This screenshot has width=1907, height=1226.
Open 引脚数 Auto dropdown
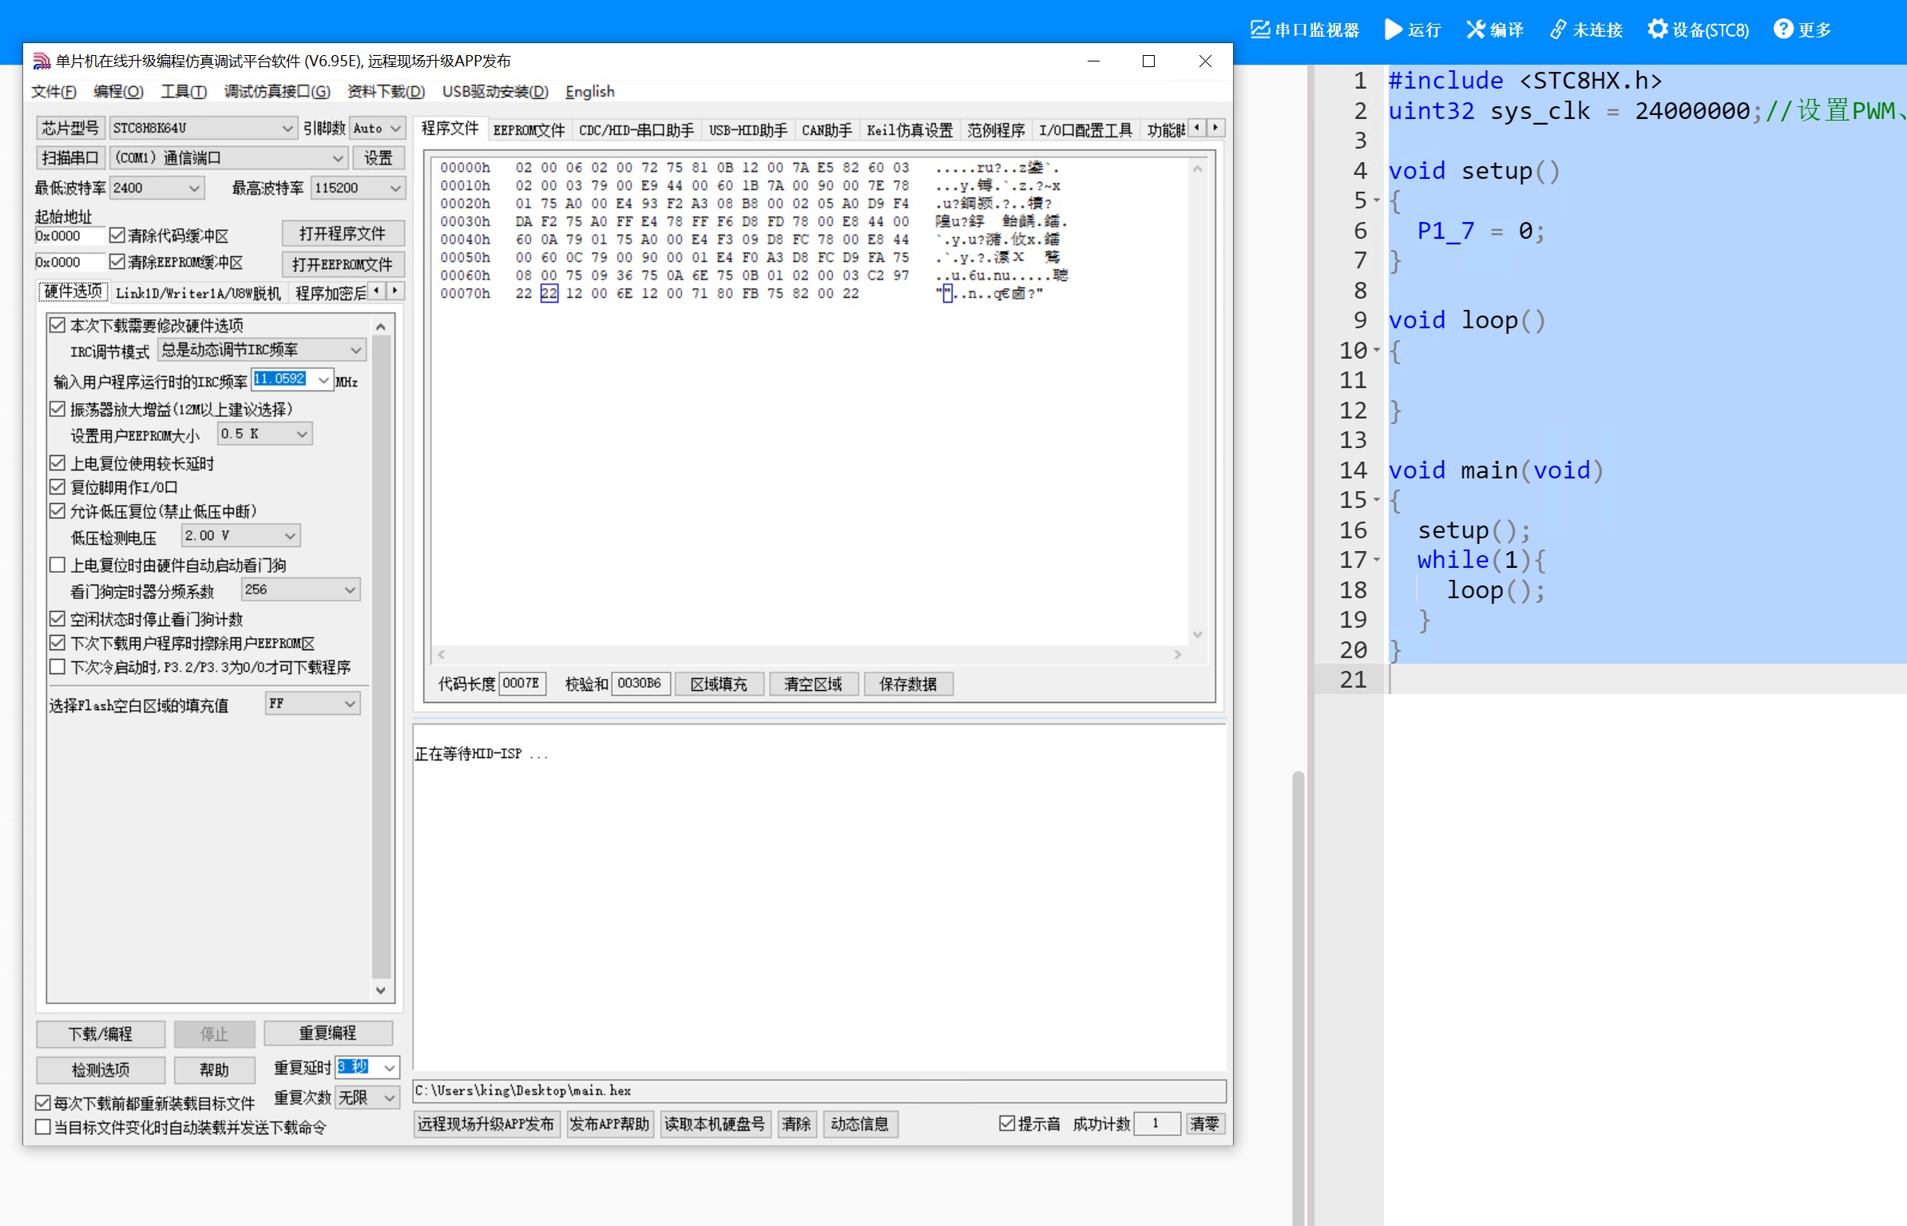coord(378,128)
